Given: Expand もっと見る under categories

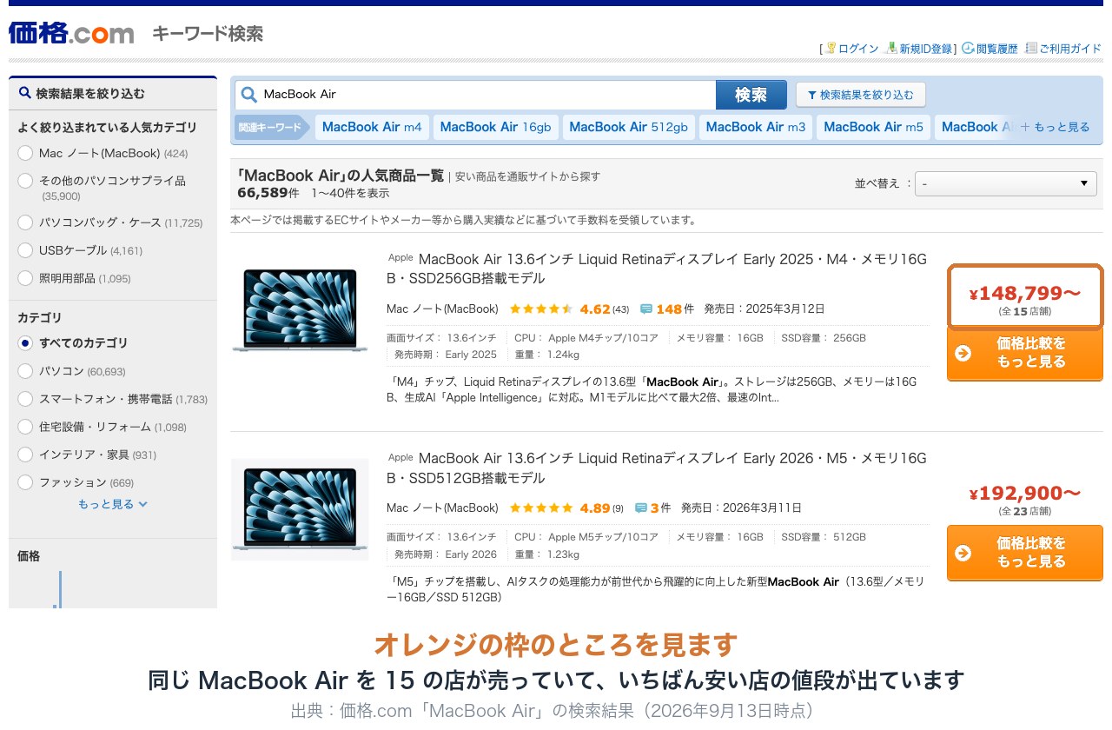Looking at the screenshot, I should 113,504.
